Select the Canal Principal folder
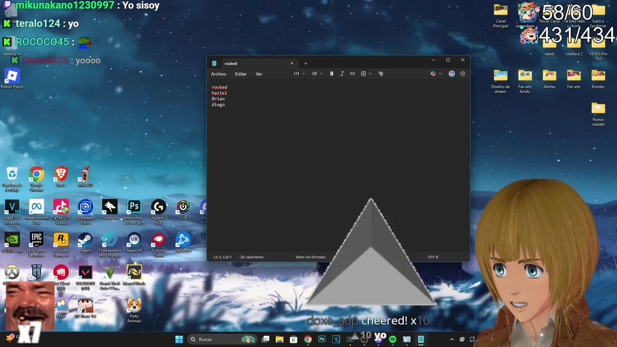Image resolution: width=617 pixels, height=347 pixels. tap(500, 15)
